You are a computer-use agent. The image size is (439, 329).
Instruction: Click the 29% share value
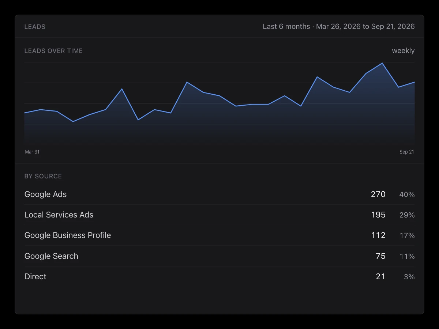407,215
